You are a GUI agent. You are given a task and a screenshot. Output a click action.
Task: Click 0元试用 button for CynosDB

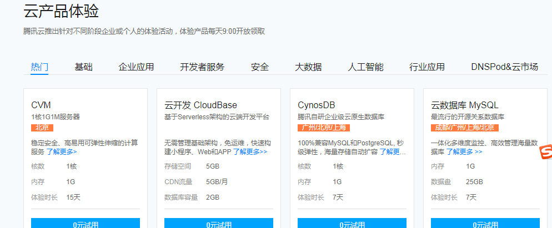[x=352, y=223]
